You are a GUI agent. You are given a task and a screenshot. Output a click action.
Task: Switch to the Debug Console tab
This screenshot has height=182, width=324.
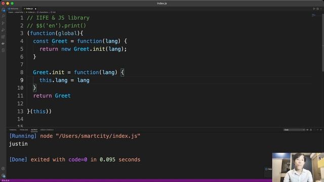click(x=47, y=130)
